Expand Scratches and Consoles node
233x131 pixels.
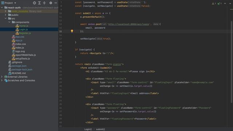click(x=2, y=80)
